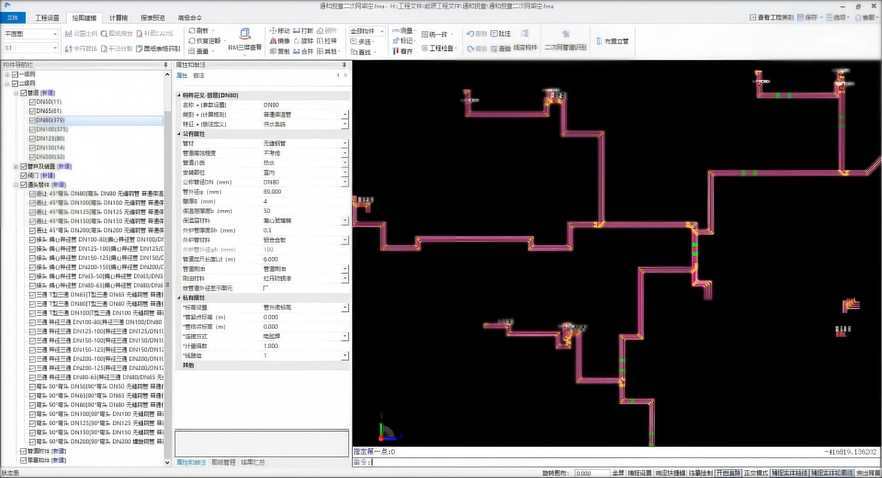Select the Merge (合并) tool
Image resolution: width=882 pixels, height=478 pixels.
point(303,51)
